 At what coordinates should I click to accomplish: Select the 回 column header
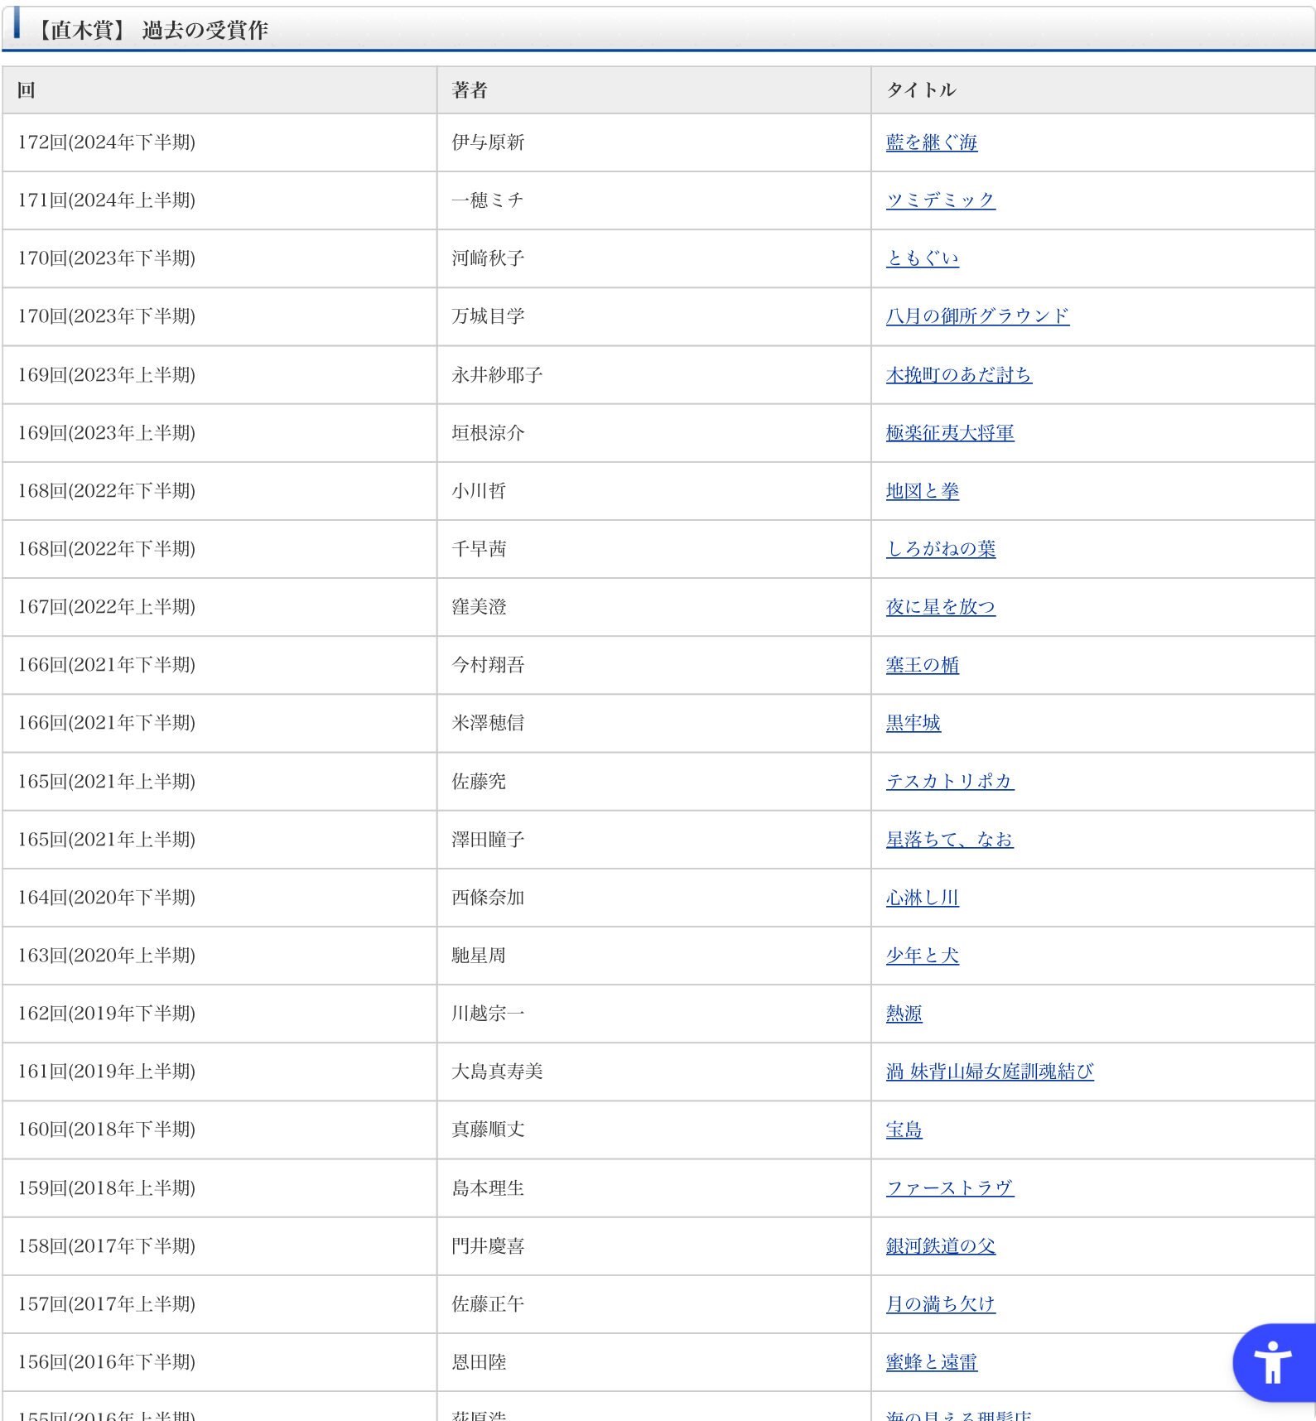pyautogui.click(x=219, y=90)
